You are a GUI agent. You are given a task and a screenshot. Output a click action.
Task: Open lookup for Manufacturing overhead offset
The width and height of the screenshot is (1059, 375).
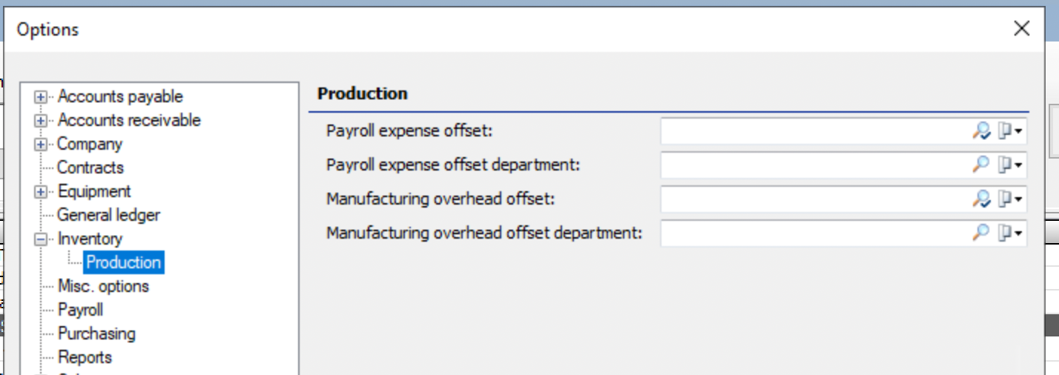[x=981, y=199]
